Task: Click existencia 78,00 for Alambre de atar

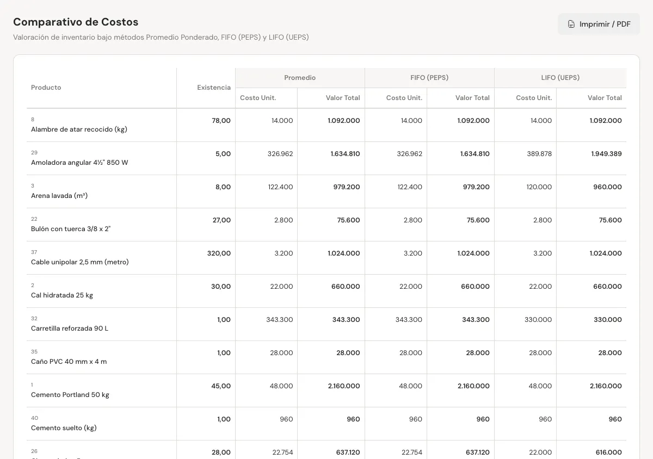Action: click(221, 121)
